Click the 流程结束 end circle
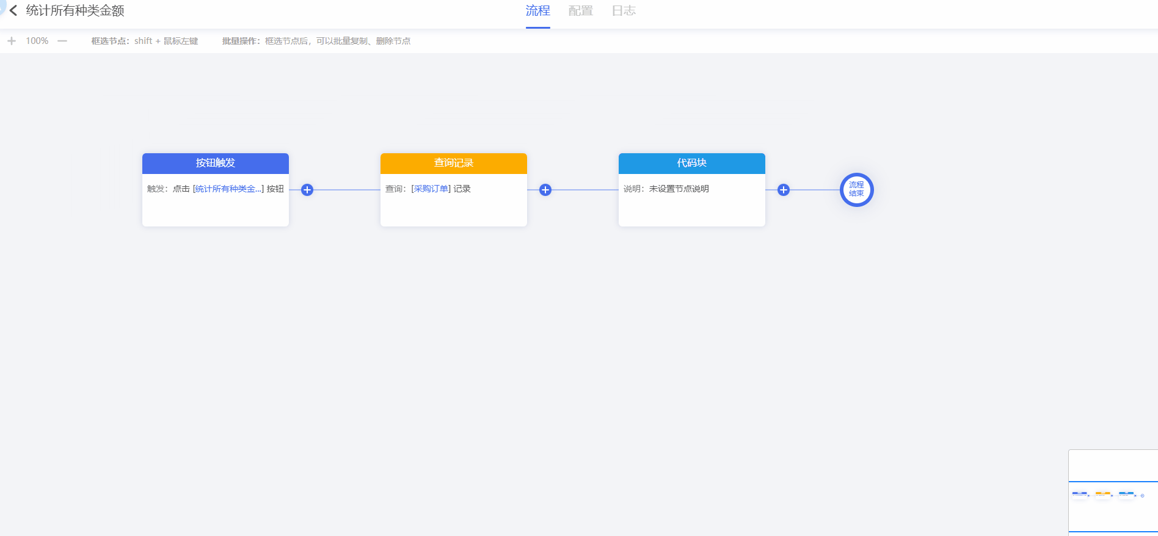The height and width of the screenshot is (536, 1158). point(856,190)
